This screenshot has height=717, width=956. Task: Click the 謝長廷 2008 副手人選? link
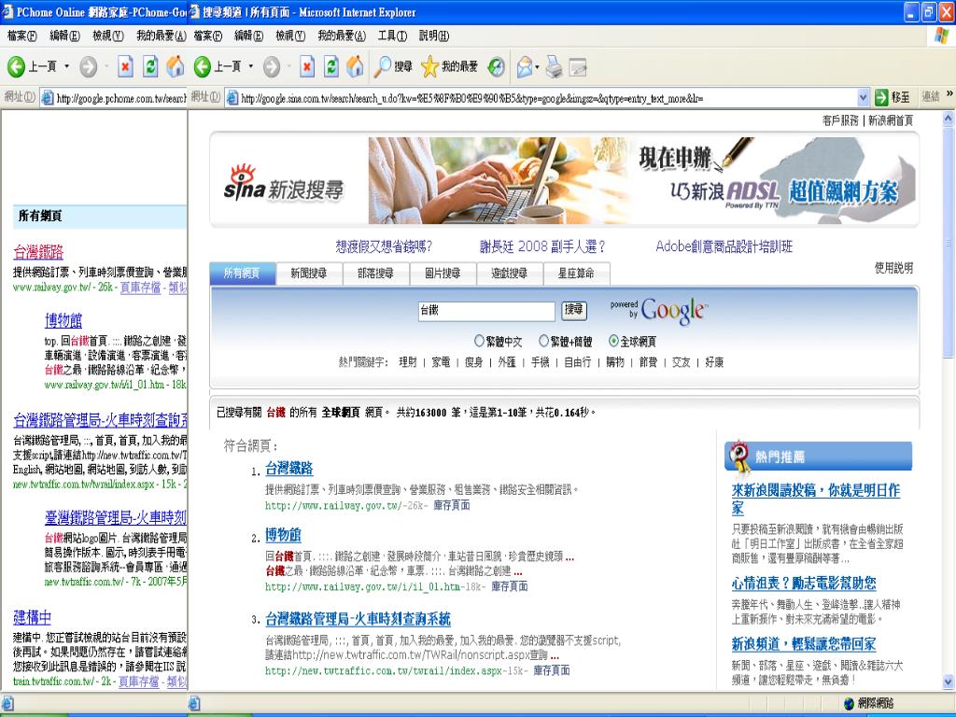542,246
